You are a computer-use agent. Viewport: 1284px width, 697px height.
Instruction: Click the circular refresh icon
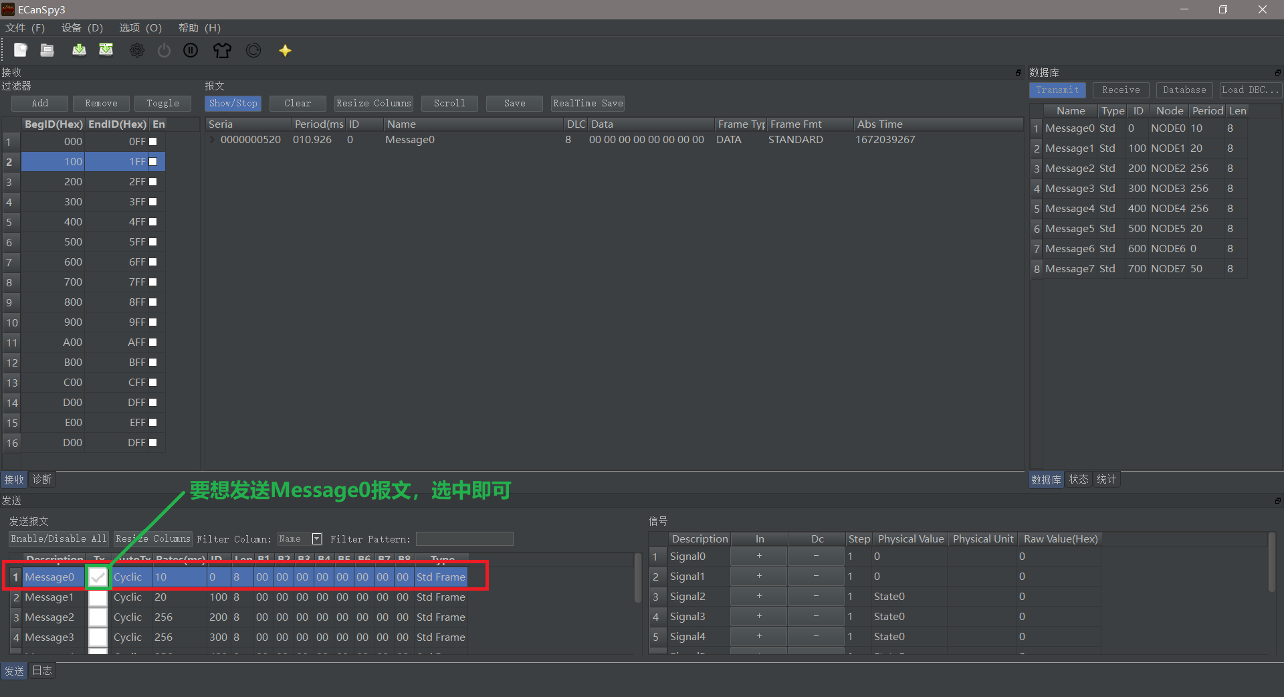[253, 50]
